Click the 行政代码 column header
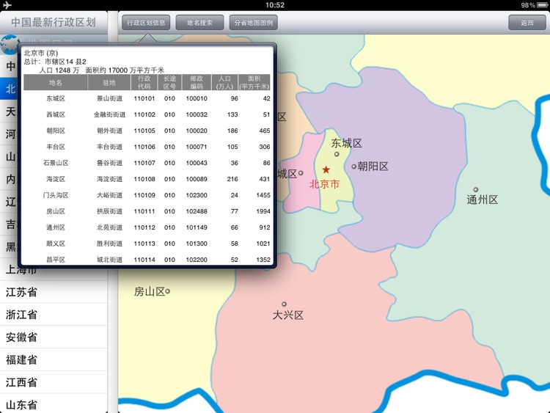The height and width of the screenshot is (413, 550). pyautogui.click(x=144, y=82)
